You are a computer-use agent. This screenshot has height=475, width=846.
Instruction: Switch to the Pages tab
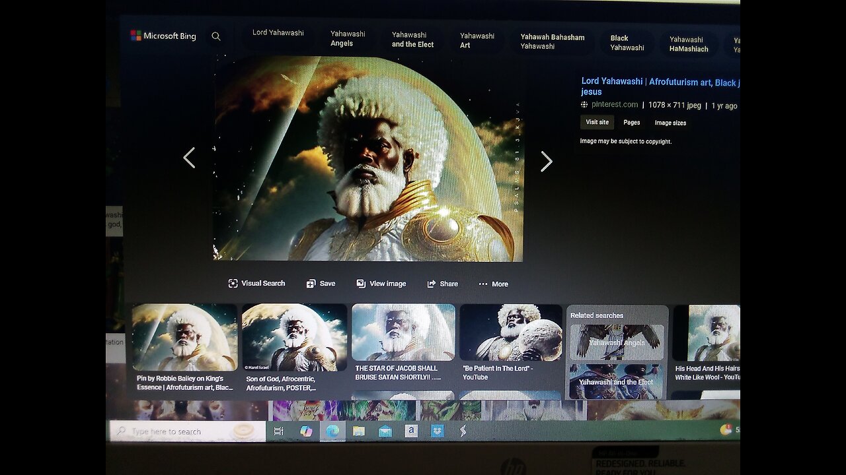point(632,123)
